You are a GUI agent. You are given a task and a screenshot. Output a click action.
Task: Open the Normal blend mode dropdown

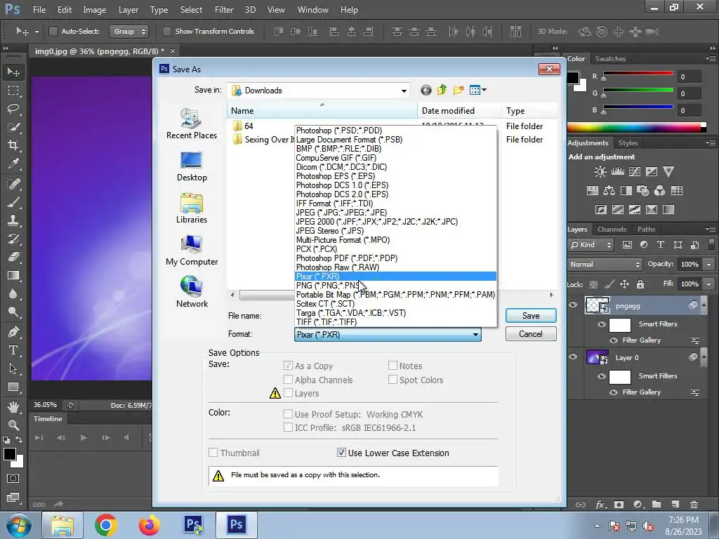(x=605, y=265)
